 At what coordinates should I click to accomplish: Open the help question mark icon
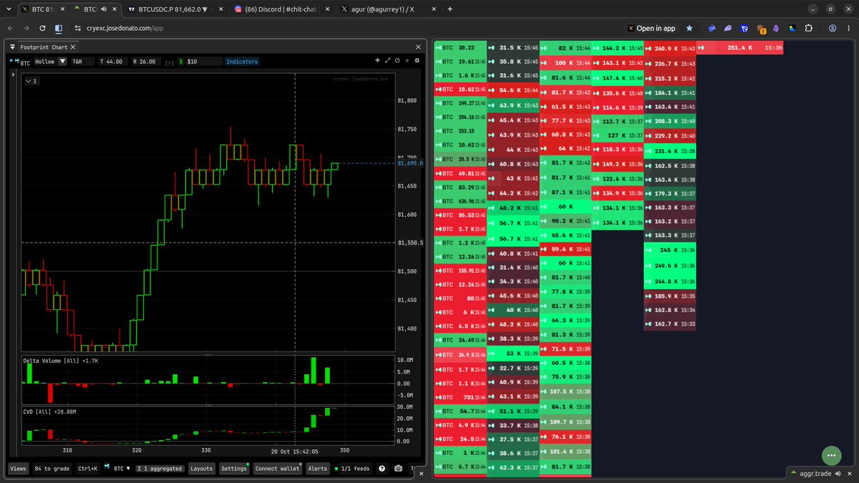coord(382,469)
